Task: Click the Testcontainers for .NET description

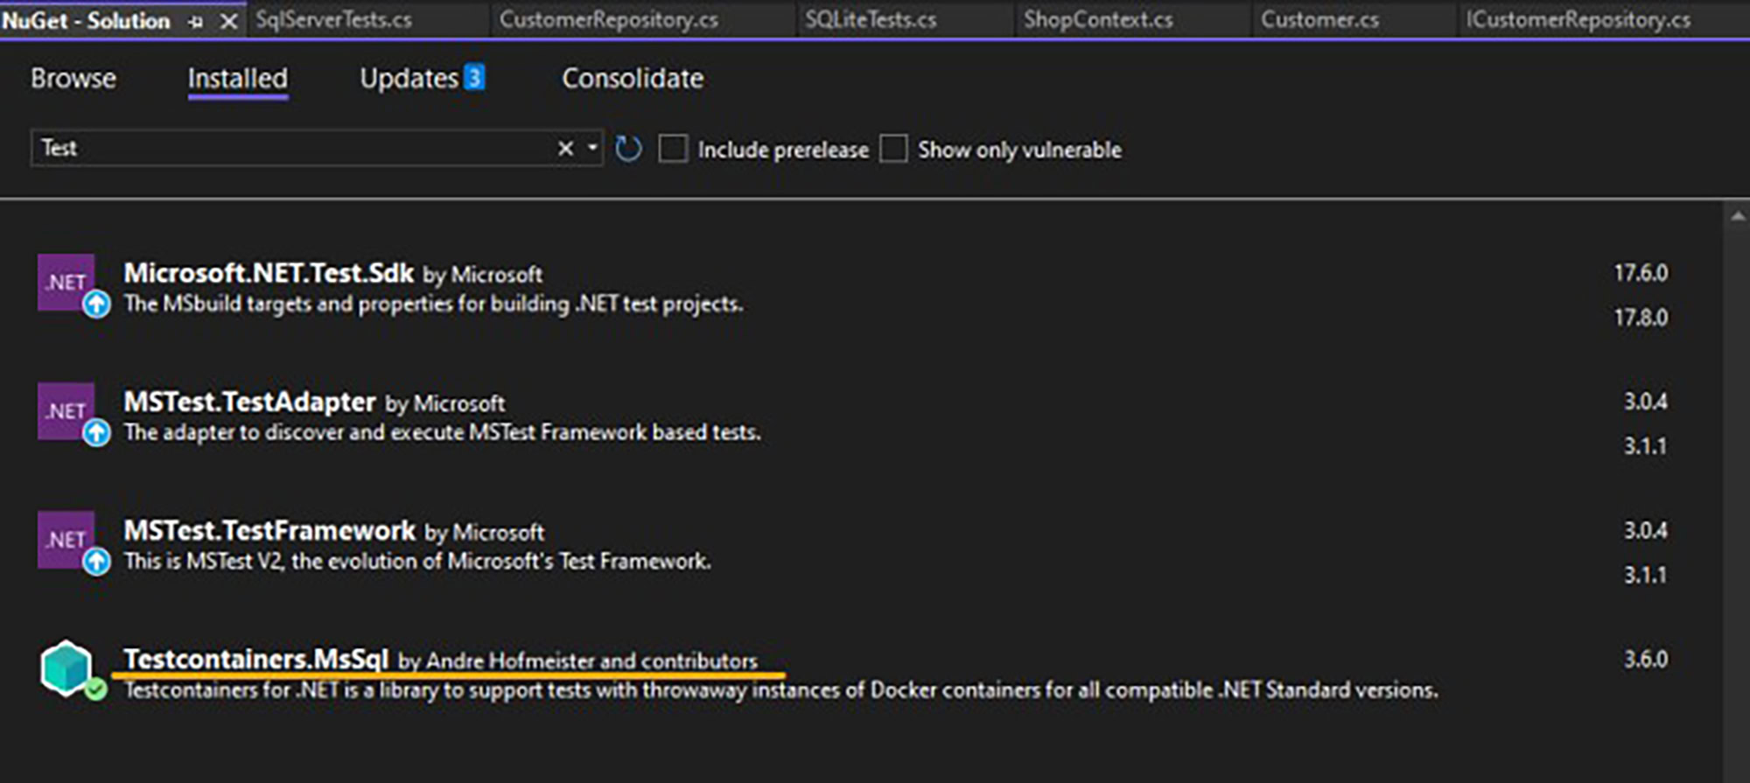Action: [x=780, y=690]
